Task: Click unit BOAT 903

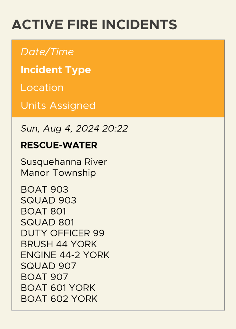Action: 44,190
